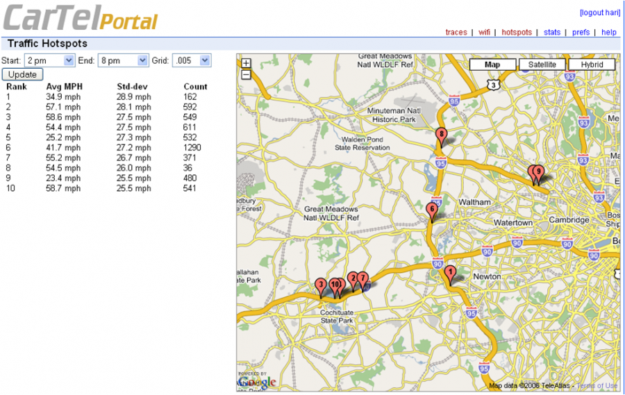Viewport: 625px width, 395px height.
Task: Switch map to Hybrid view
Action: pyautogui.click(x=592, y=65)
